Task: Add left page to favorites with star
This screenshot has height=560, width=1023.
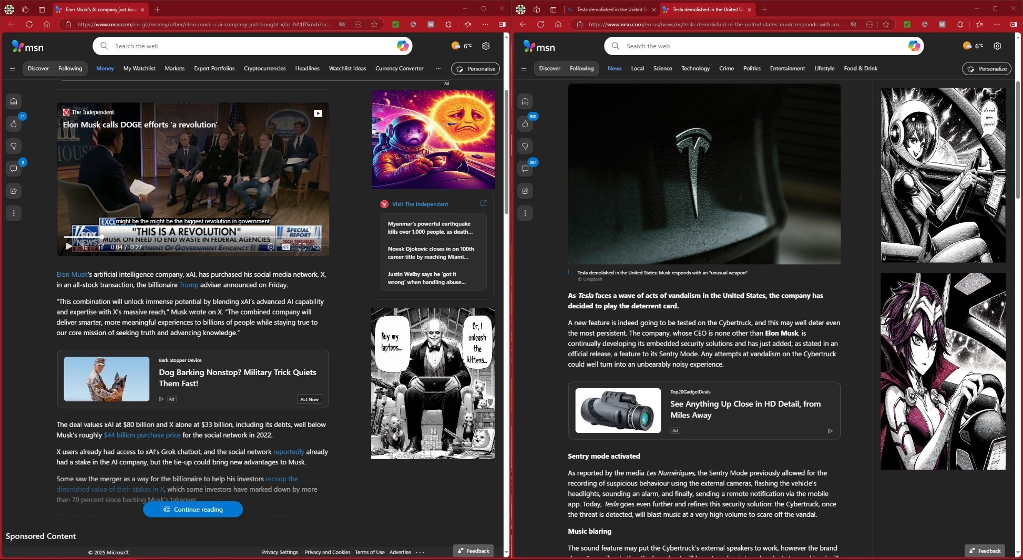Action: pos(374,24)
